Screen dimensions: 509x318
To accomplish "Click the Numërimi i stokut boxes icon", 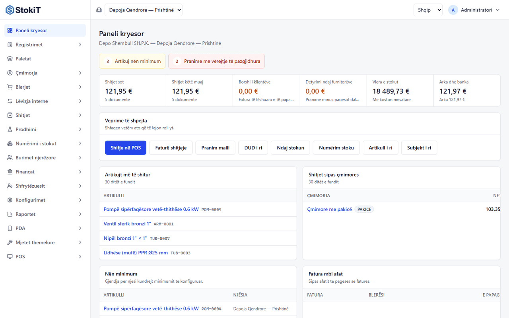I will (10, 143).
